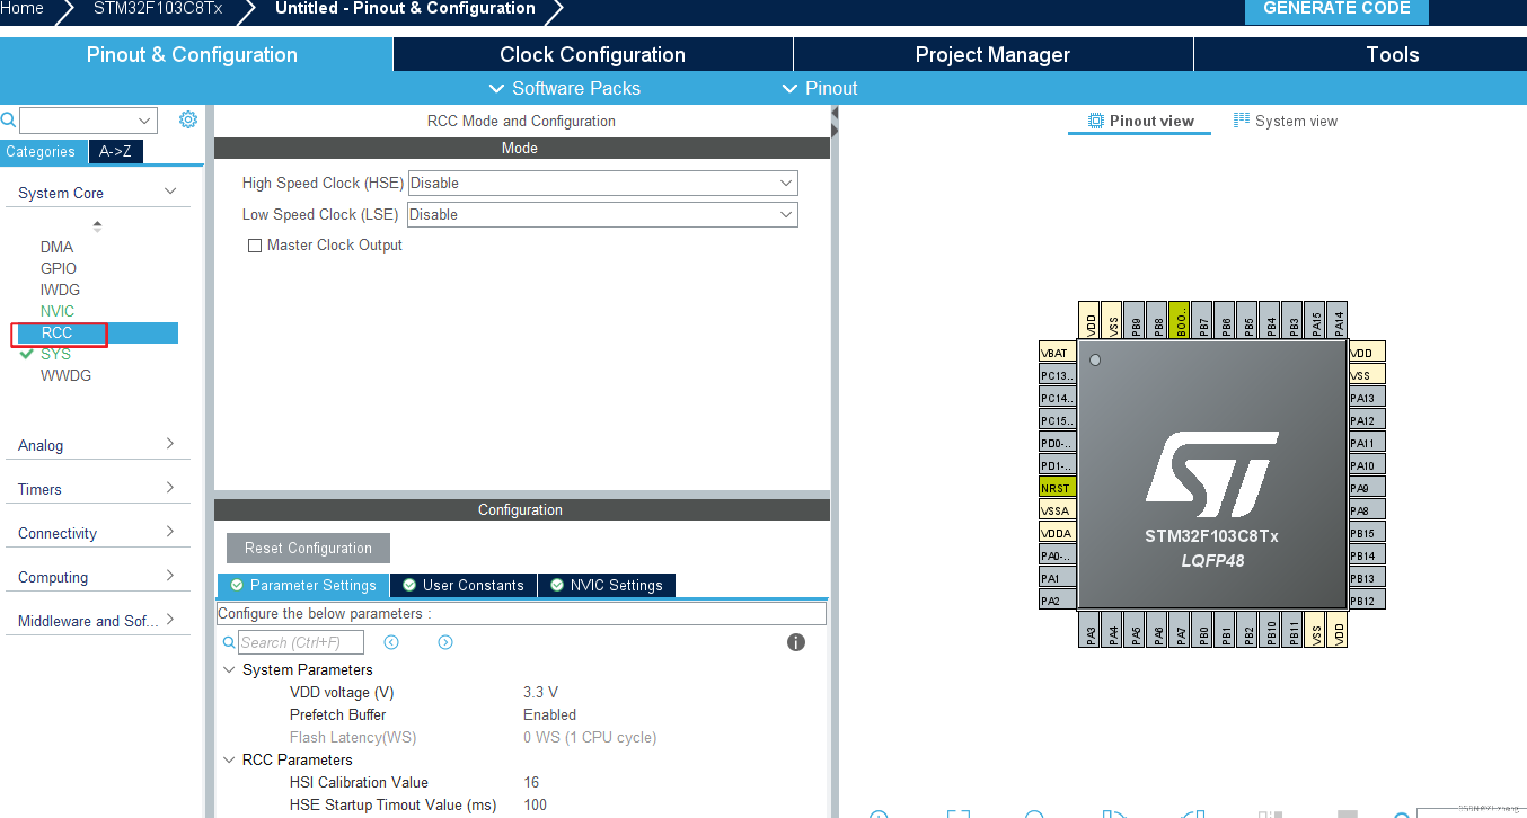Viewport: 1527px width, 818px height.
Task: Open the categories settings gear icon
Action: (188, 119)
